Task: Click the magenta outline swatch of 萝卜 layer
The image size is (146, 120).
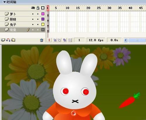Action: tap(43, 14)
